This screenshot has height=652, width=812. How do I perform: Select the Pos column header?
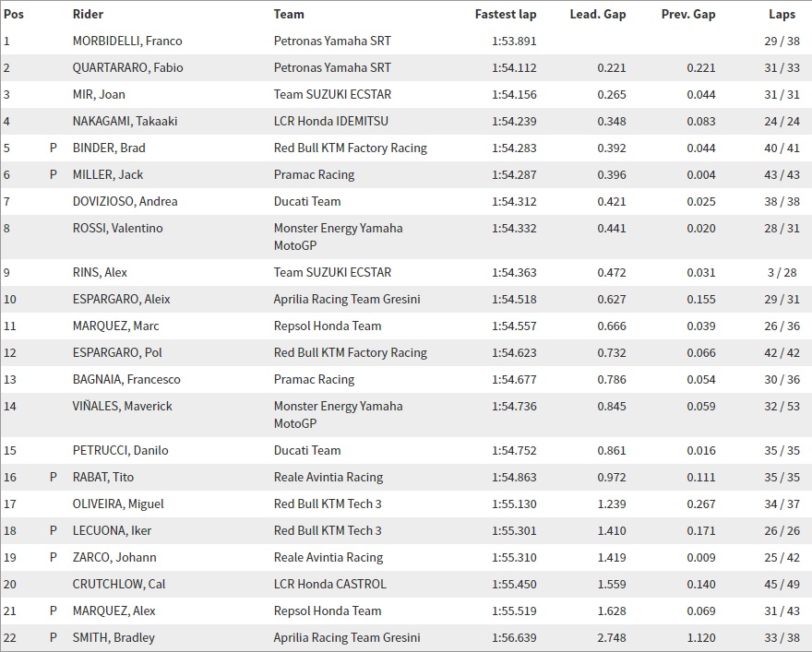coord(13,14)
